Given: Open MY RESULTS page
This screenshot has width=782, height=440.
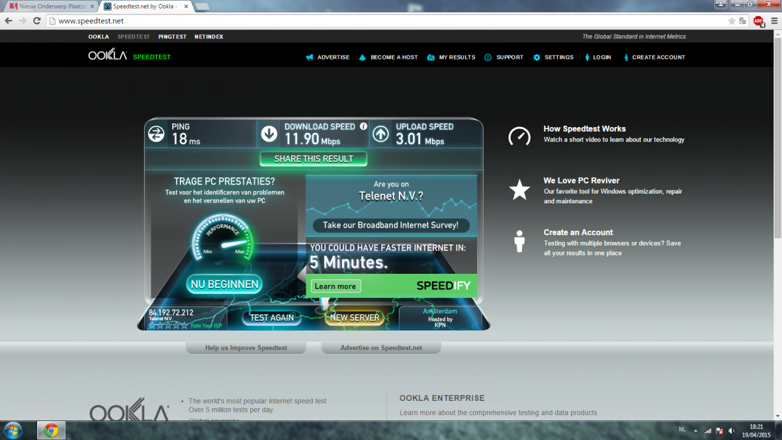Looking at the screenshot, I should coord(457,57).
